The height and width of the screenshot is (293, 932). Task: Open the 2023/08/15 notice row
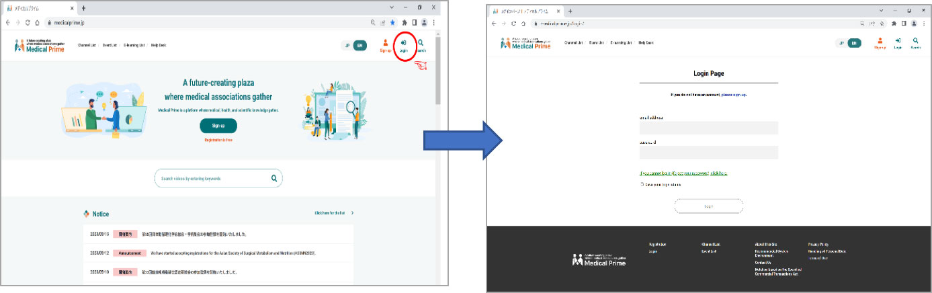(219, 234)
